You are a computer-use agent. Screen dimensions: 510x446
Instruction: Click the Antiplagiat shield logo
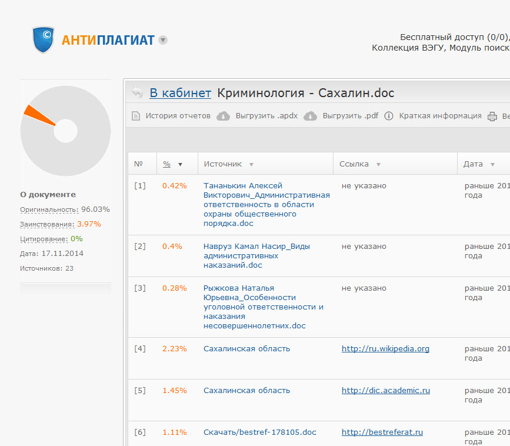pos(44,39)
